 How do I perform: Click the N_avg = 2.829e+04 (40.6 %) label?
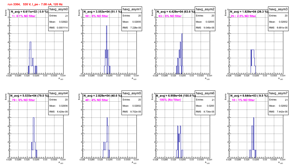(x=102, y=95)
